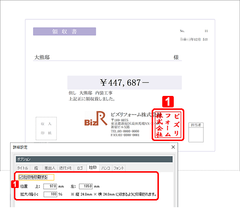Click the ¥447,687 amount field
240x212 pixels.
[x=124, y=82]
